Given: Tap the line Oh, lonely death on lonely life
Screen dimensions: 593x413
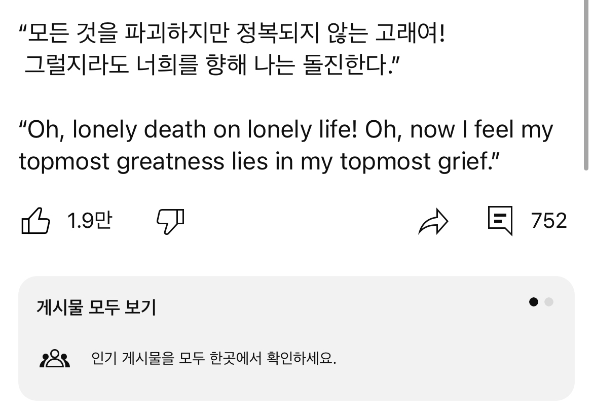Looking at the screenshot, I should [x=286, y=130].
